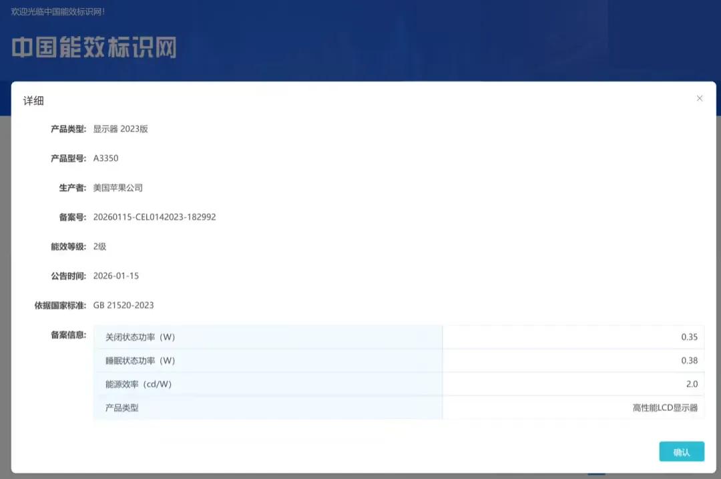Click the 关闭状态功率（W） row label
Image resolution: width=721 pixels, height=479 pixels.
(140, 337)
